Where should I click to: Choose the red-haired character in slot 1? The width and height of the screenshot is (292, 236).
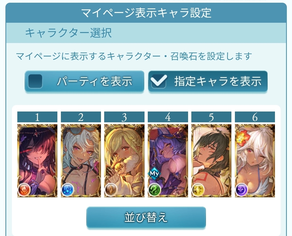click(x=37, y=160)
